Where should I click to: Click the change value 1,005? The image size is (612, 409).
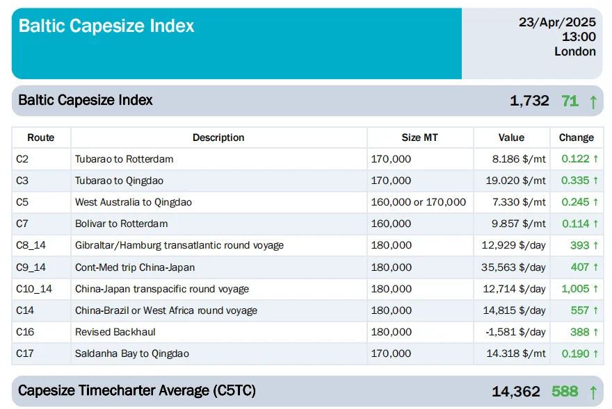575,289
